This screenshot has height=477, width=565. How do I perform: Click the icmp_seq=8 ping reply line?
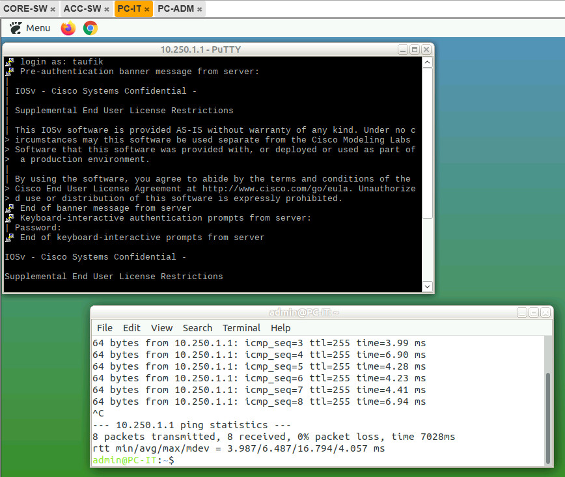point(259,402)
